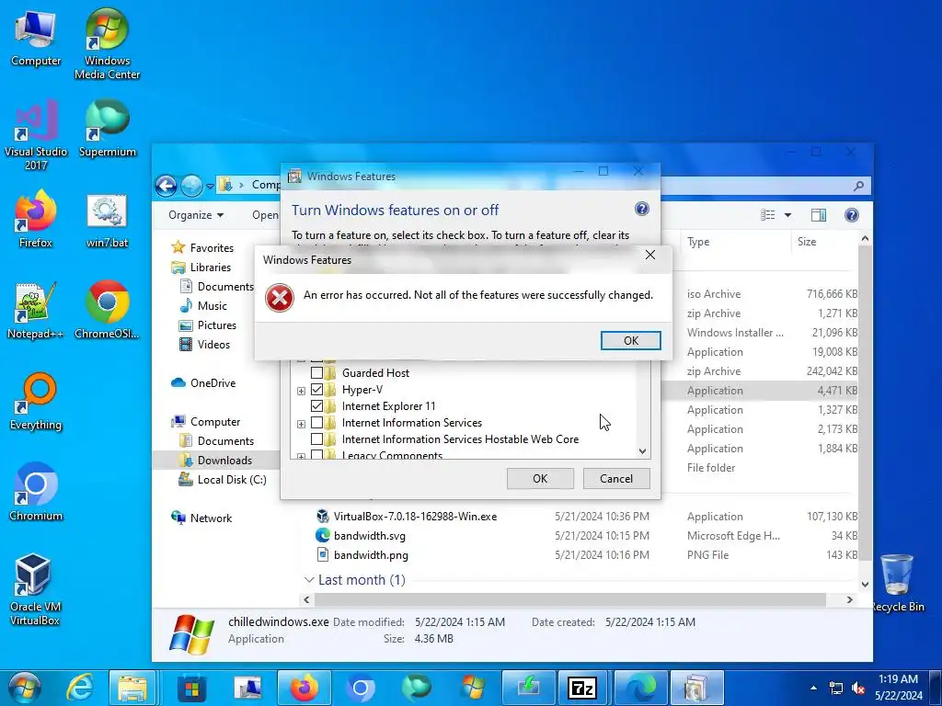942x706 pixels.
Task: Select the Firefox desktop shortcut
Action: [36, 219]
